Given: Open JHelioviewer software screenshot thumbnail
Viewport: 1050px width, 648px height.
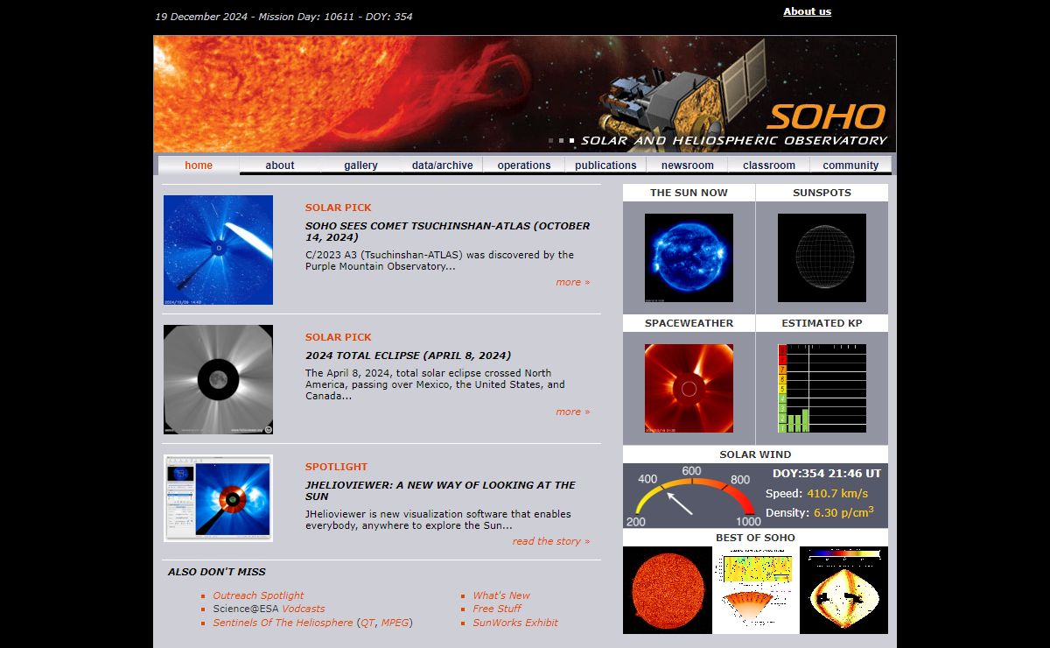Looking at the screenshot, I should coord(218,498).
